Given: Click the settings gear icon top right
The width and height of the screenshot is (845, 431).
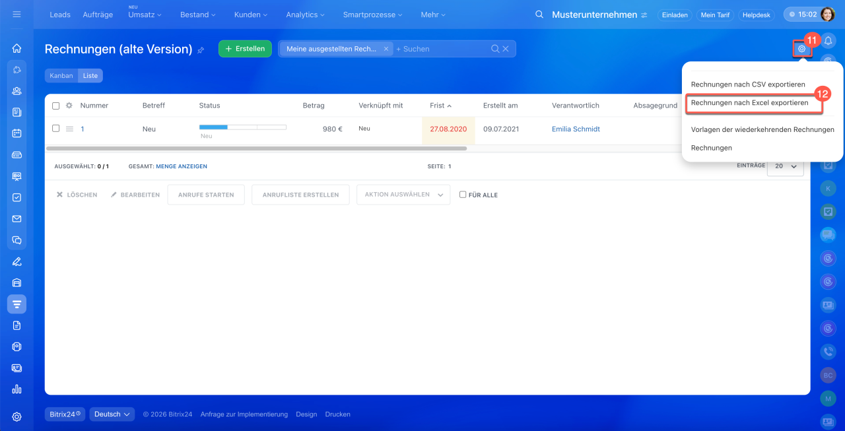Looking at the screenshot, I should (x=801, y=48).
